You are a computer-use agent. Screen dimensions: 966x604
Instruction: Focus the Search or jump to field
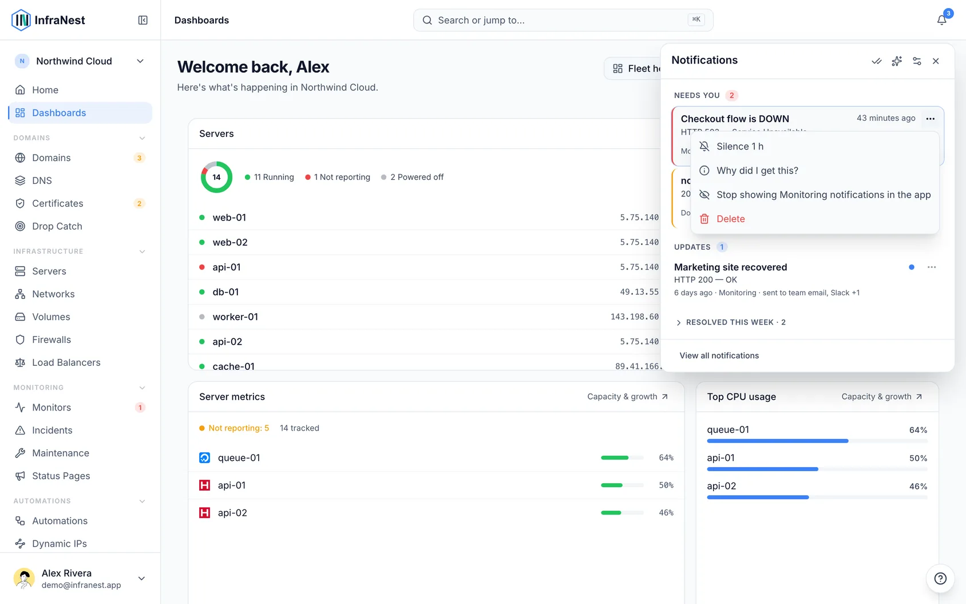click(x=563, y=20)
